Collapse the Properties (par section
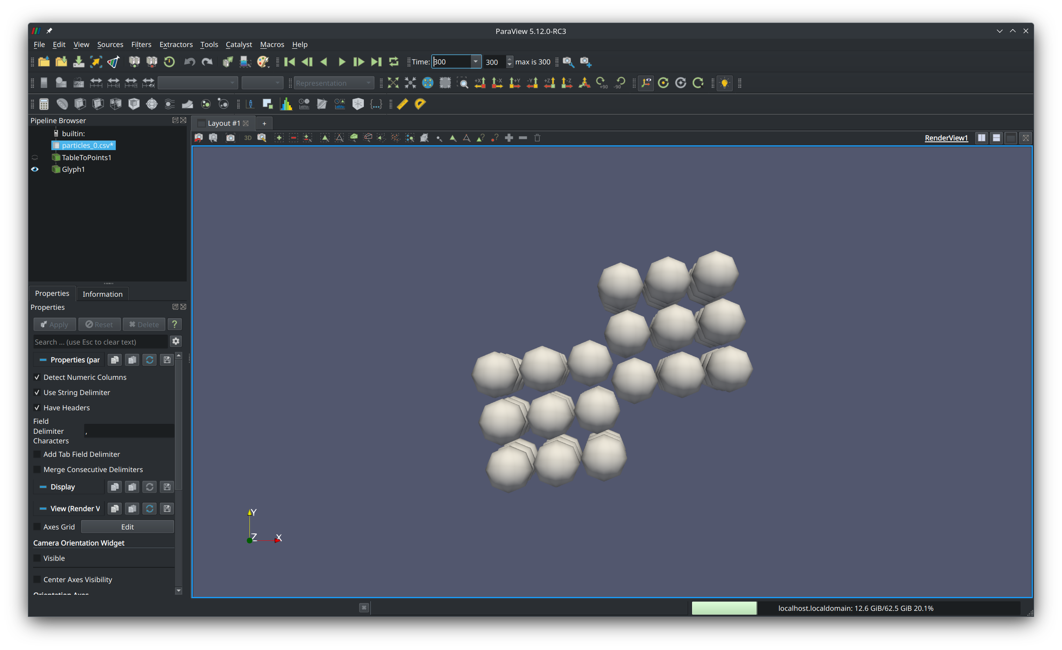The image size is (1062, 650). [43, 360]
